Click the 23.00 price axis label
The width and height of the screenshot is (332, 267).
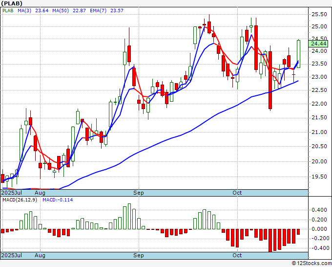pyautogui.click(x=319, y=77)
